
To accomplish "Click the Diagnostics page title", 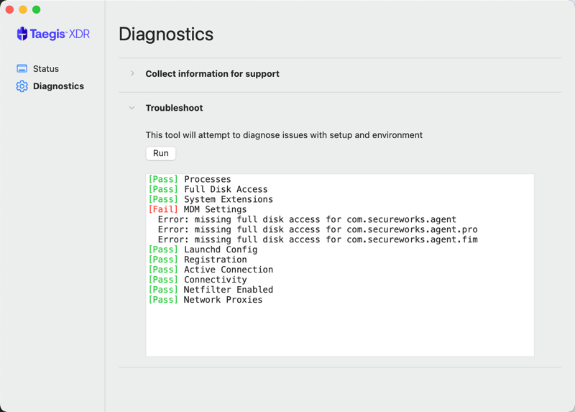I will point(166,34).
